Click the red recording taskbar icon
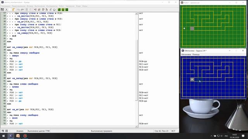The image size is (248, 139). tap(25, 136)
